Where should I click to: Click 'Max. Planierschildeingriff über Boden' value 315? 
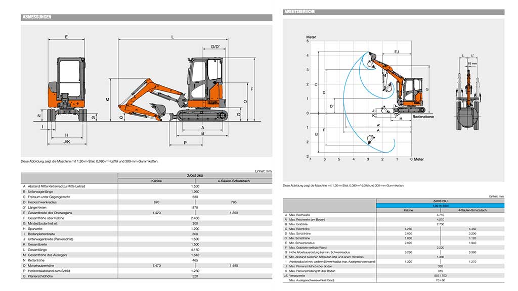440,271
